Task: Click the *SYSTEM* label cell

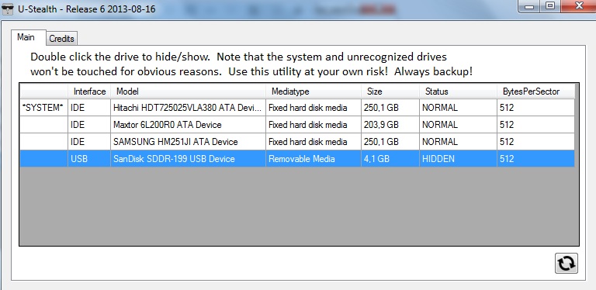Action: tap(43, 108)
